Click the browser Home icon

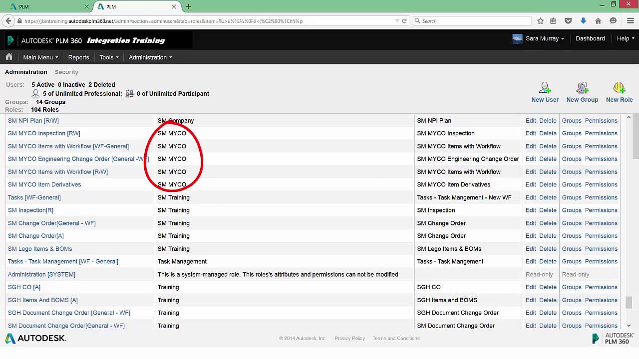coord(598,21)
